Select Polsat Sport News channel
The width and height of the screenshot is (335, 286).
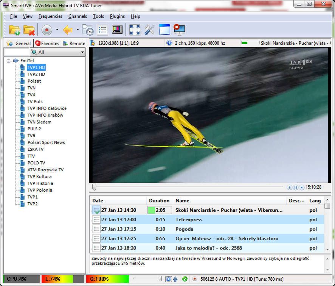(46, 142)
